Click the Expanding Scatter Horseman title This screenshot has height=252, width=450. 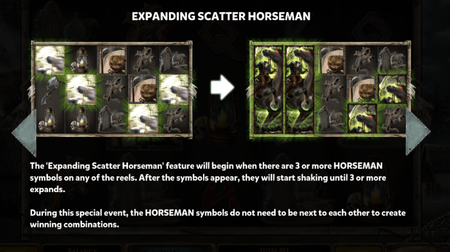pos(221,16)
